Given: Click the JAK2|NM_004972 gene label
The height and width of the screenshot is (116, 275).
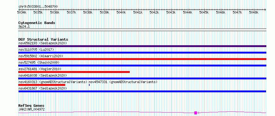Looking at the screenshot, I should tap(32, 109).
